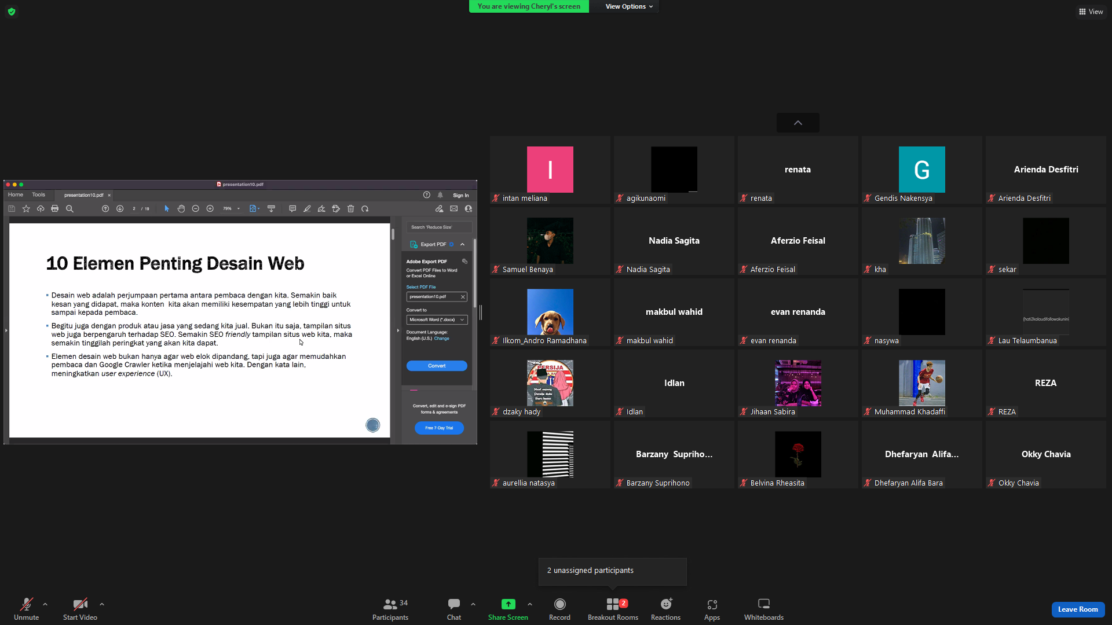
Task: Select Gendis Nakensya's participant tile
Action: click(922, 170)
